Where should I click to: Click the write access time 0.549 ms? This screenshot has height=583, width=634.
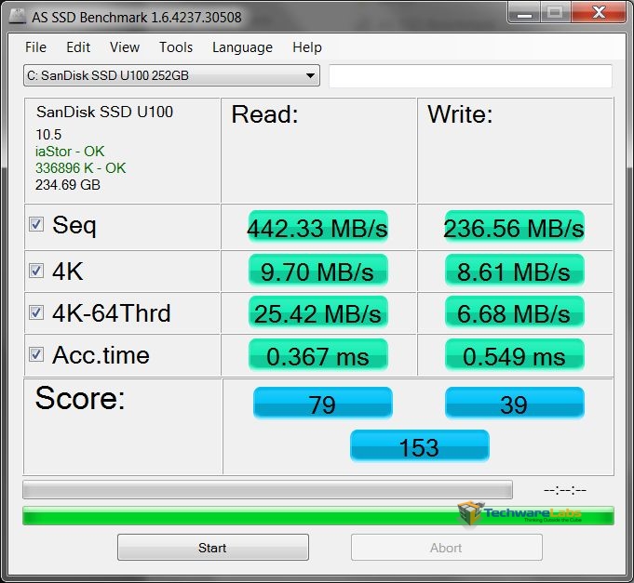click(515, 355)
